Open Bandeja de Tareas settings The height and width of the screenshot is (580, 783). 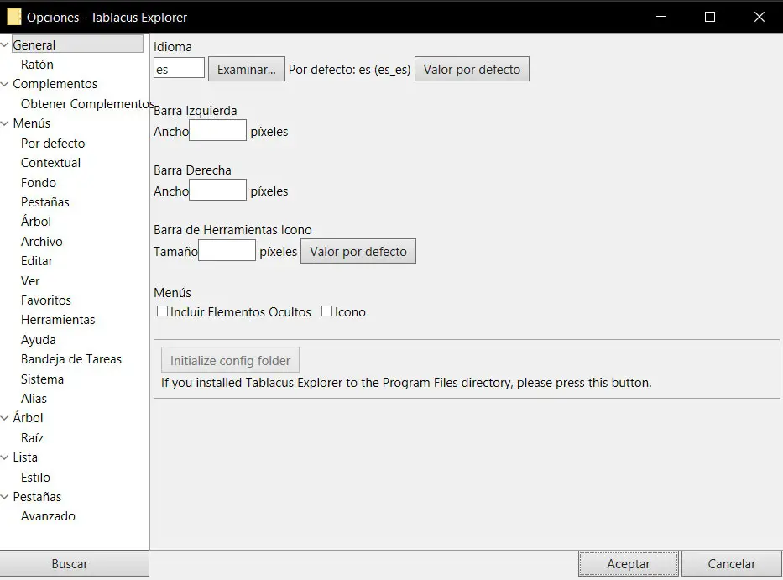70,359
